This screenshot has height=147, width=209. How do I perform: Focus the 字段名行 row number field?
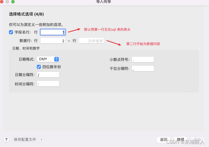tap(53, 32)
